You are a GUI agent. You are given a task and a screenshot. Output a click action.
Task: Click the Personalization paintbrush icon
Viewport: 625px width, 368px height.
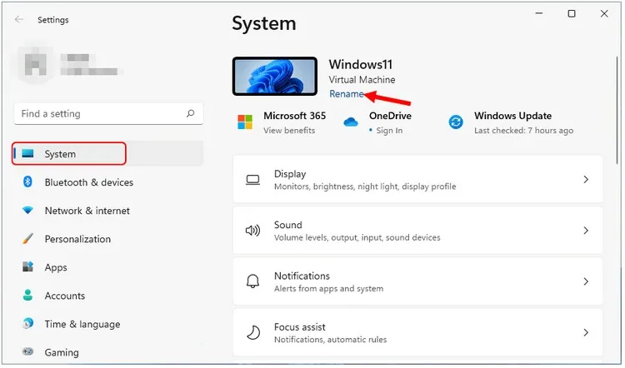(27, 239)
